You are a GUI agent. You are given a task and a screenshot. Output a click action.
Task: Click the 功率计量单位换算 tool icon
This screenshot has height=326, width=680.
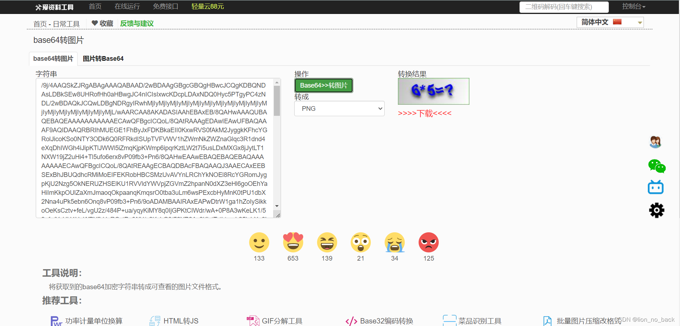click(x=56, y=321)
